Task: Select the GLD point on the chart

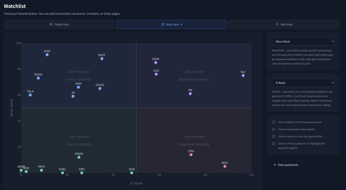Action: (x=156, y=74)
